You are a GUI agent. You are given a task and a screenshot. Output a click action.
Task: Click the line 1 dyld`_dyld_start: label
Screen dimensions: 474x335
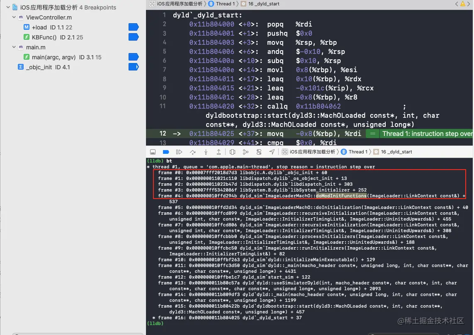[207, 15]
